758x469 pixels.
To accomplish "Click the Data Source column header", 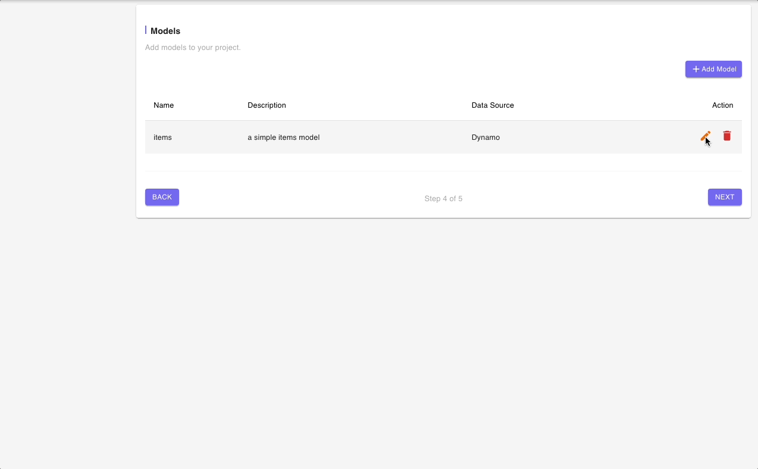I will click(x=493, y=105).
